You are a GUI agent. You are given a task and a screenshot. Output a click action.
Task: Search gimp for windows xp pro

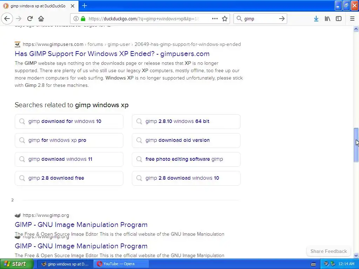tap(69, 140)
